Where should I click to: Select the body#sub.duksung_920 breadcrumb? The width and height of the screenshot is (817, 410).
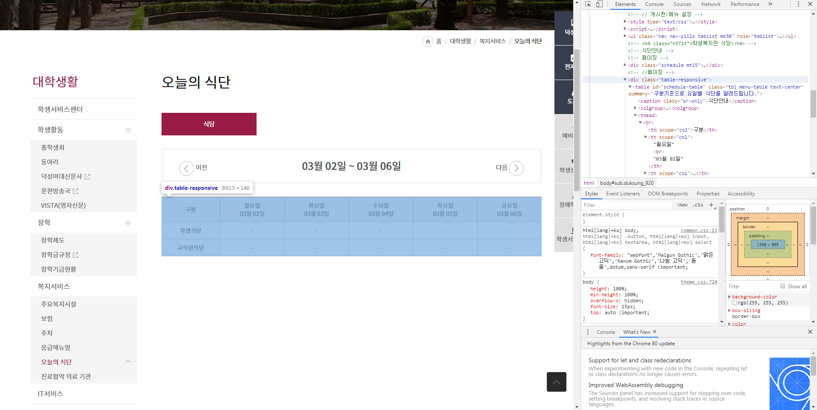[x=626, y=183]
